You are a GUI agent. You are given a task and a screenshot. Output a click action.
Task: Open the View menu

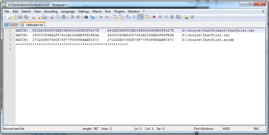37,11
